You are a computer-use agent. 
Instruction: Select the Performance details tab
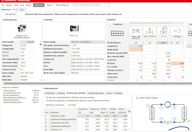point(76,93)
